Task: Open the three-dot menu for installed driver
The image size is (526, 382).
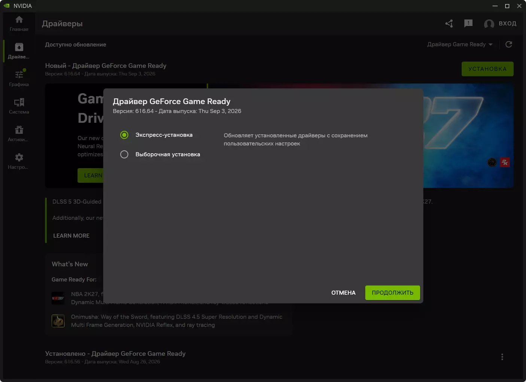Action: pos(502,357)
